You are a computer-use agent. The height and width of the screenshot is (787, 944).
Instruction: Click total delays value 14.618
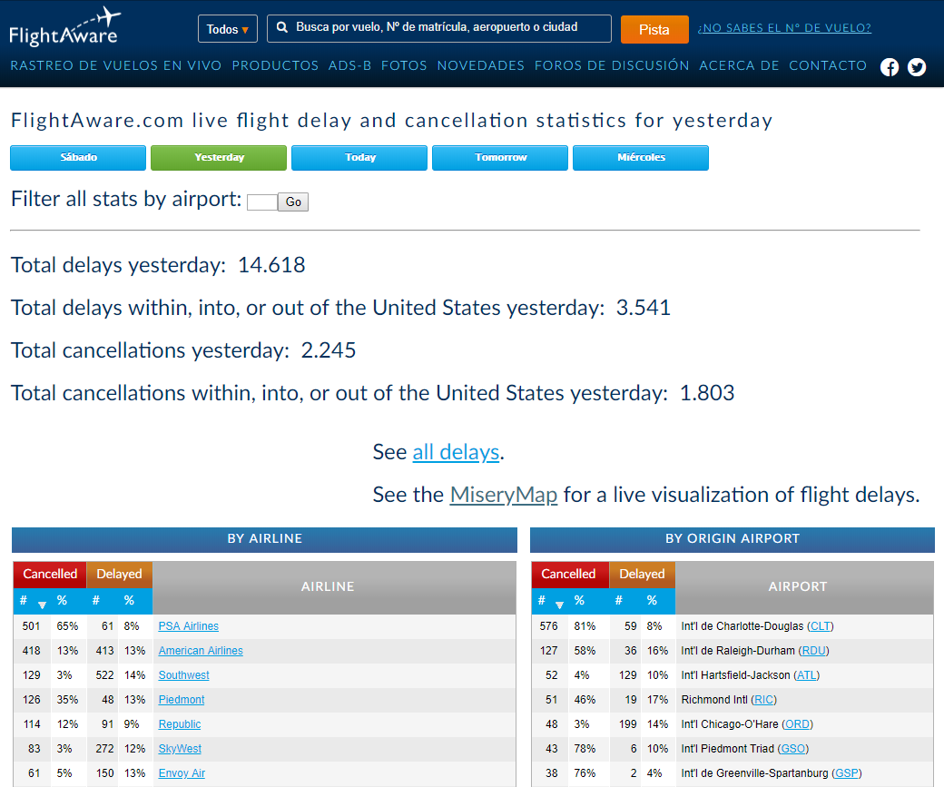click(271, 265)
